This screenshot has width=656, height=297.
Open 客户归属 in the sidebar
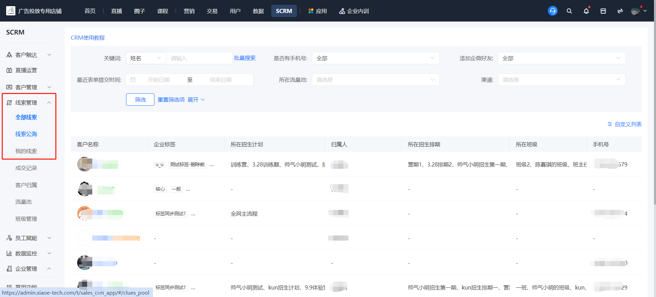click(x=26, y=185)
